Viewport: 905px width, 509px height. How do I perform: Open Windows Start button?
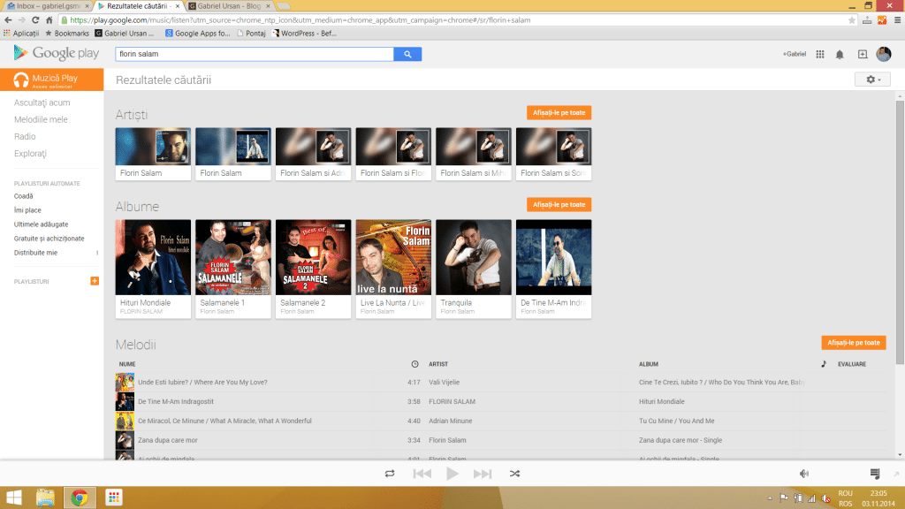14,498
